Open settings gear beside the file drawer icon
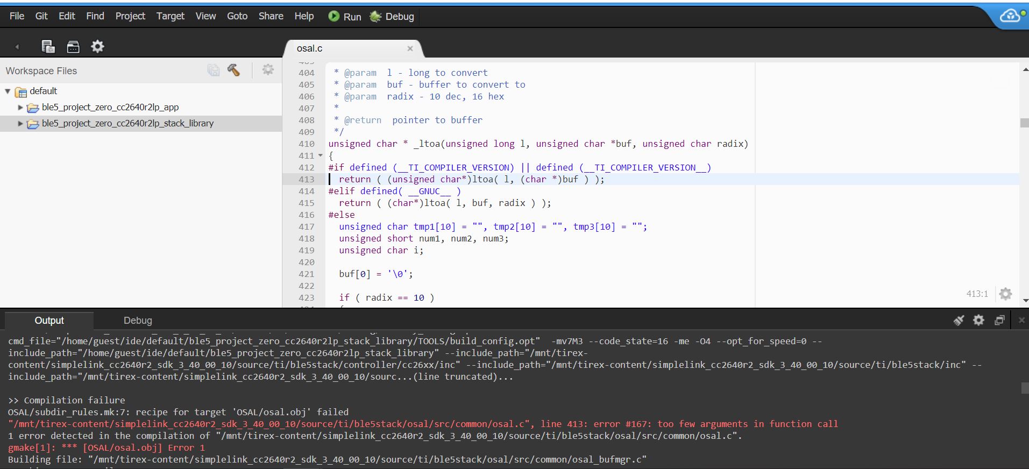Viewport: 1029px width, 469px height. point(97,46)
